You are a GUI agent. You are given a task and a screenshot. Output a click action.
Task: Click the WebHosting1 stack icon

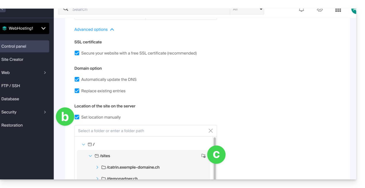[4, 28]
